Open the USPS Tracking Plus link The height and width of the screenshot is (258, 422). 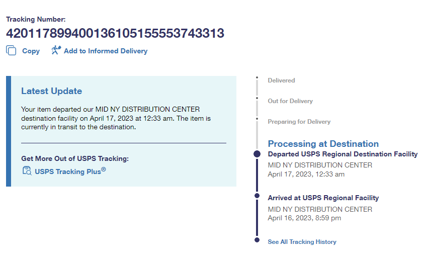click(70, 171)
